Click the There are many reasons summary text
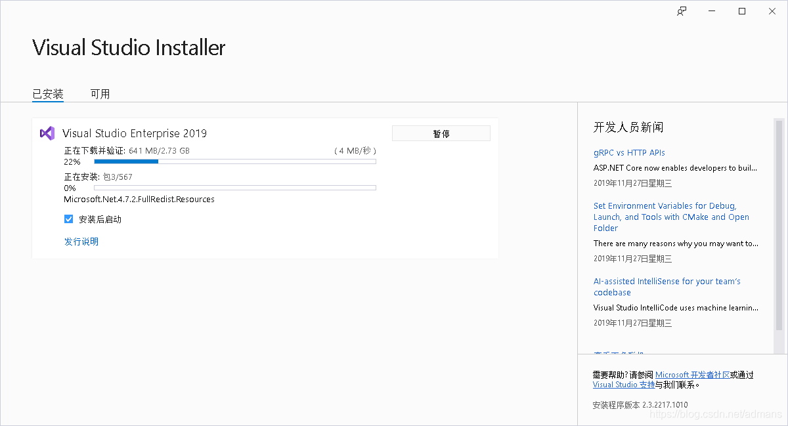The image size is (788, 426). [x=677, y=243]
